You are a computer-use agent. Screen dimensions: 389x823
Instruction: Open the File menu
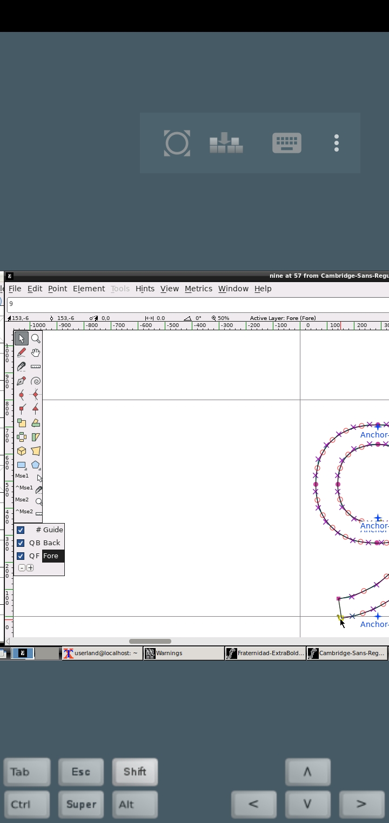point(15,289)
